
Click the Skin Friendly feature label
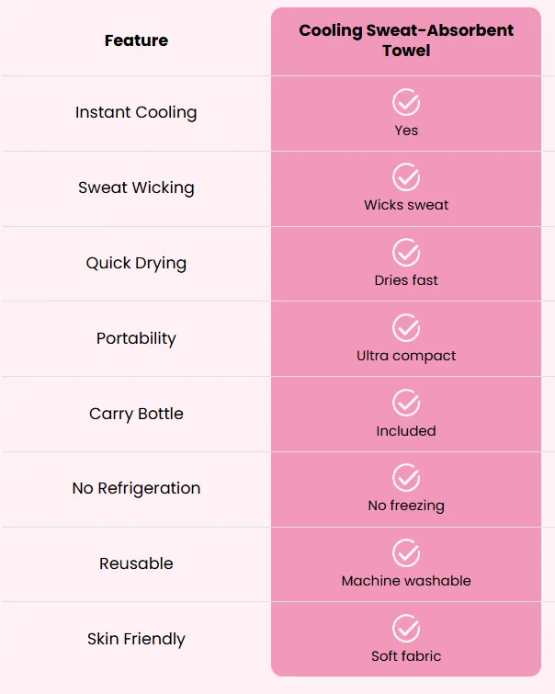click(x=136, y=639)
